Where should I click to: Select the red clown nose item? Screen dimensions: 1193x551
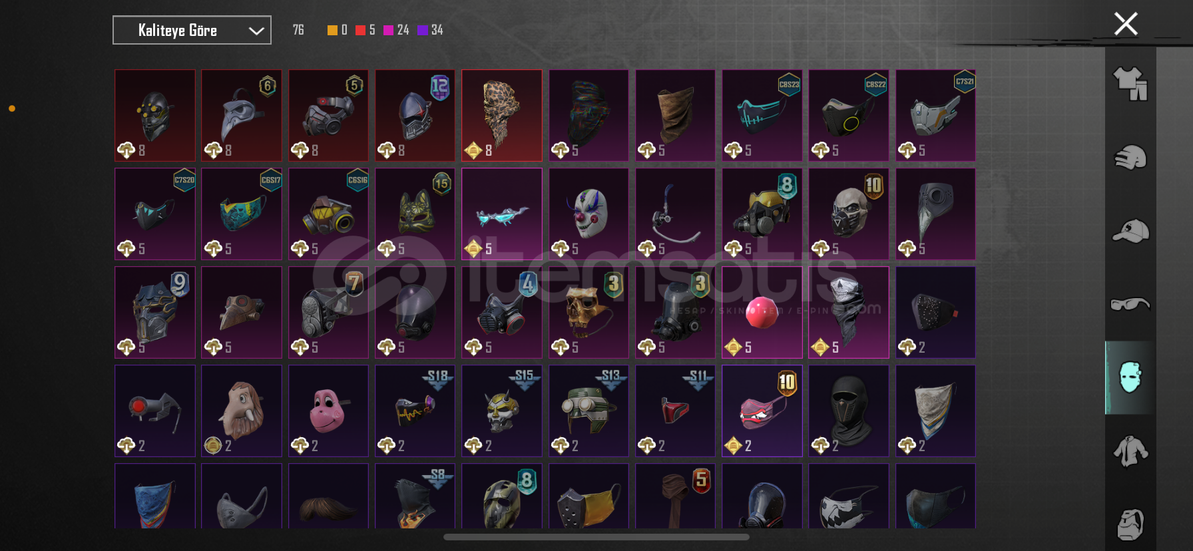(x=762, y=312)
